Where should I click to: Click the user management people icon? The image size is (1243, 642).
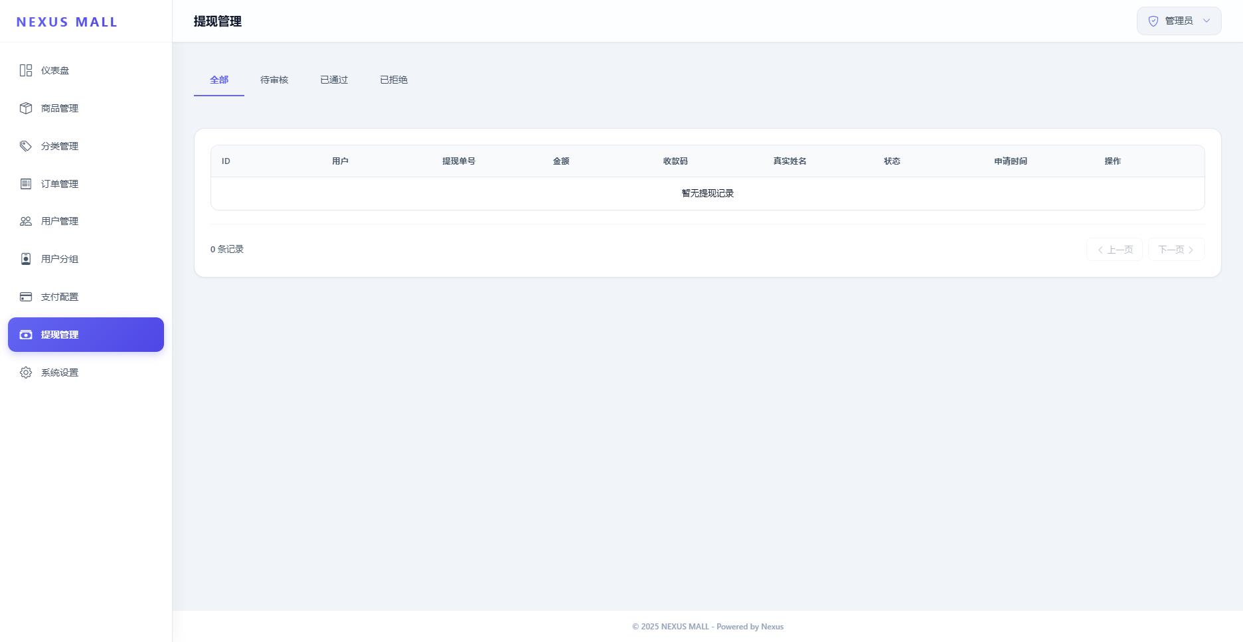[26, 221]
